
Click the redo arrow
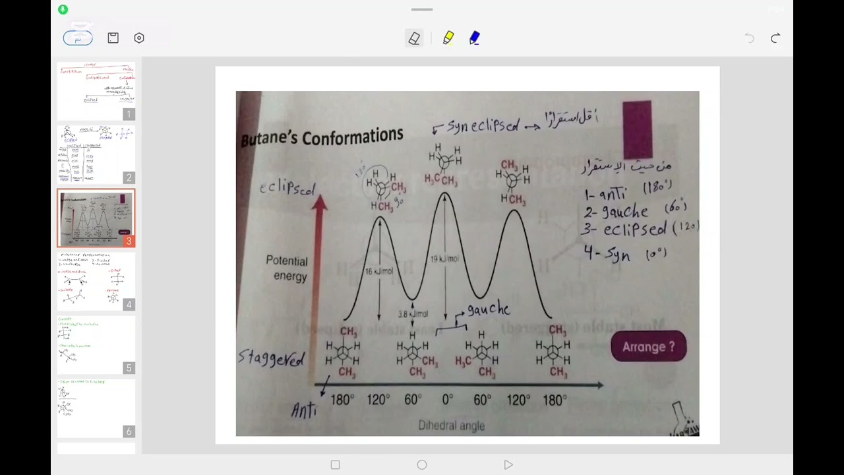pyautogui.click(x=775, y=38)
